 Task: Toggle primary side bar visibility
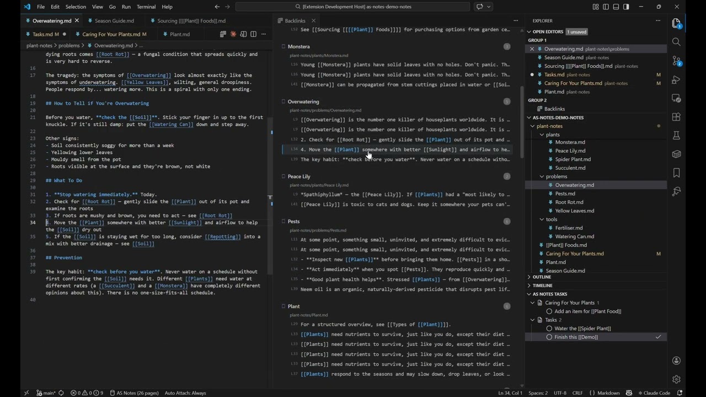[606, 7]
